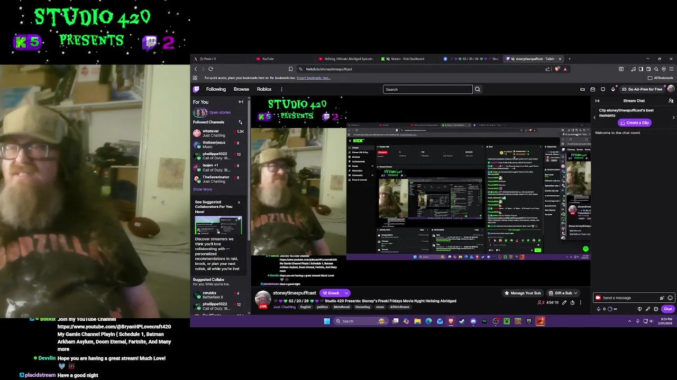Collapse the For You sidebar
677x380 pixels.
pyautogui.click(x=241, y=102)
